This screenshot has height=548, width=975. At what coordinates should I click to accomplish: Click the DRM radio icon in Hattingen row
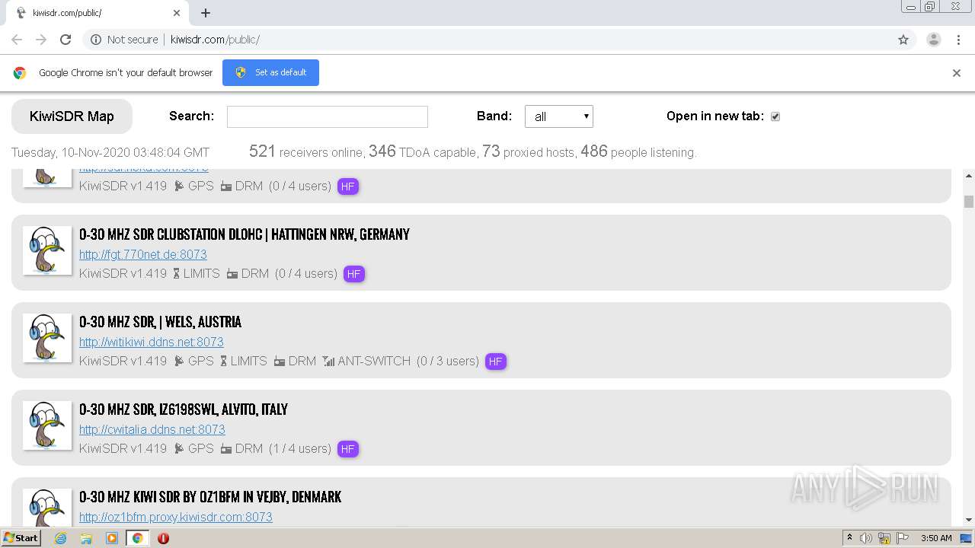[x=232, y=274]
